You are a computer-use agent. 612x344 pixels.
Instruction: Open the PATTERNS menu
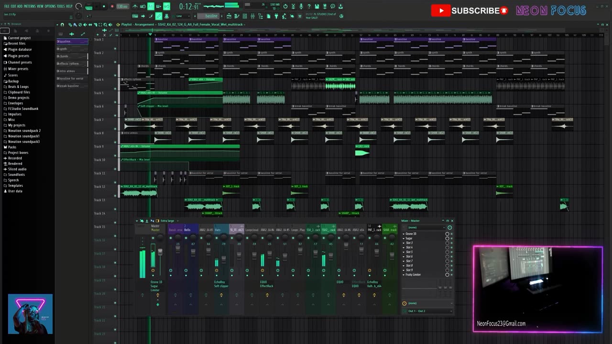[30, 6]
